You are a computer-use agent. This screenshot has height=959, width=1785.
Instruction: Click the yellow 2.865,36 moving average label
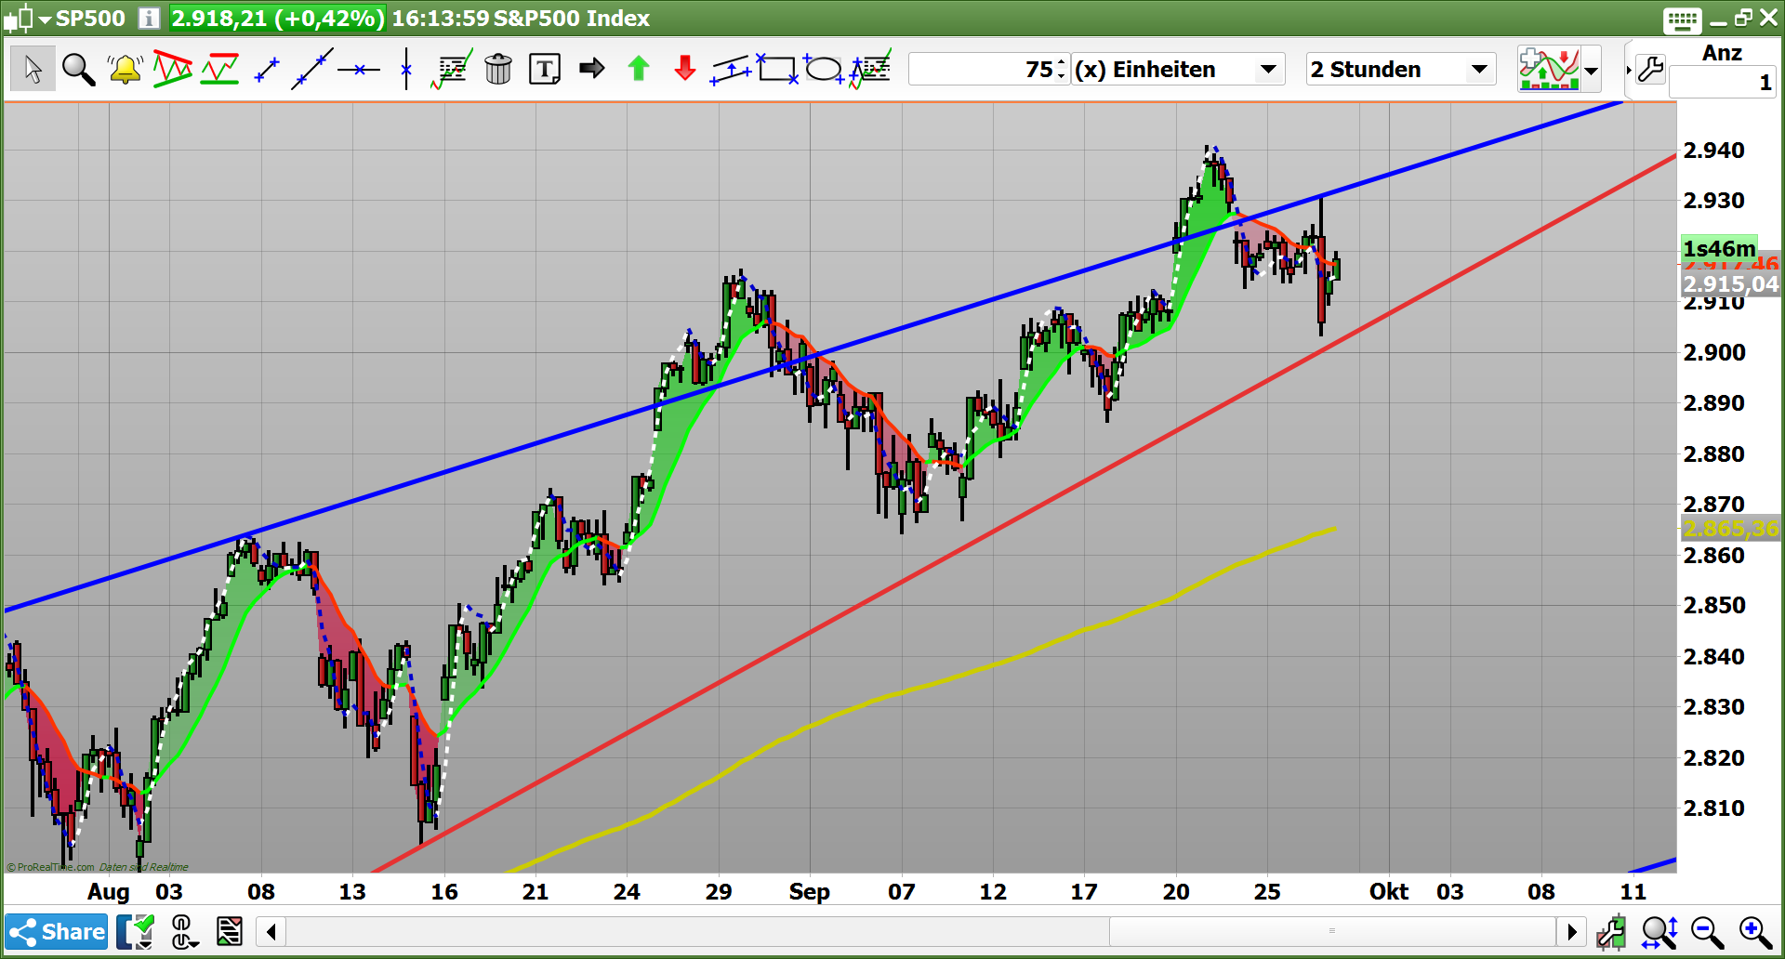click(x=1731, y=529)
